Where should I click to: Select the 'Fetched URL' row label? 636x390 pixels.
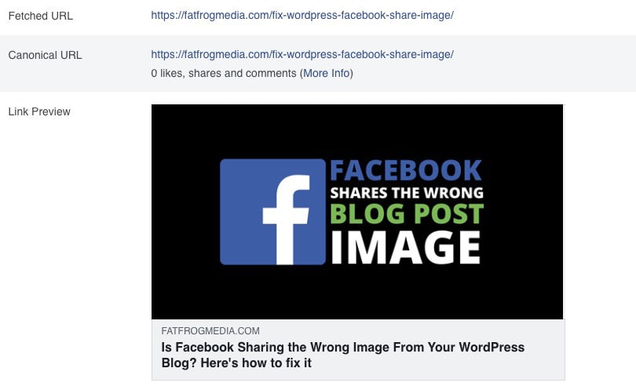point(41,16)
